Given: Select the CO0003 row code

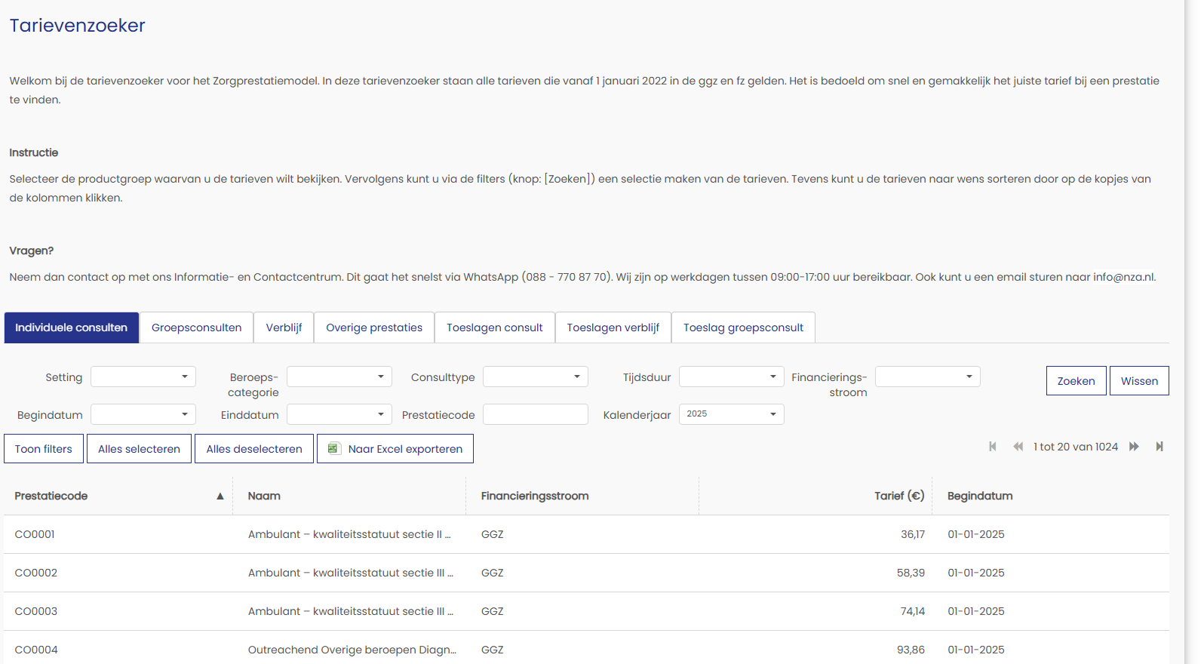Looking at the screenshot, I should tap(36, 611).
